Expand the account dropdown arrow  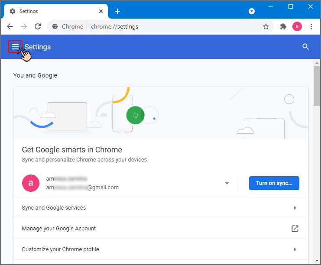[x=227, y=183]
